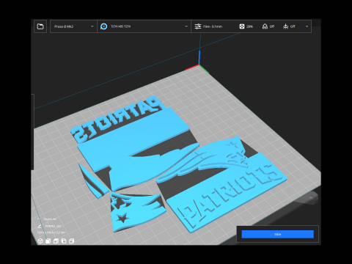Switch to 3D perspective view icon
Viewport: 352px width, 264px height.
(40, 241)
